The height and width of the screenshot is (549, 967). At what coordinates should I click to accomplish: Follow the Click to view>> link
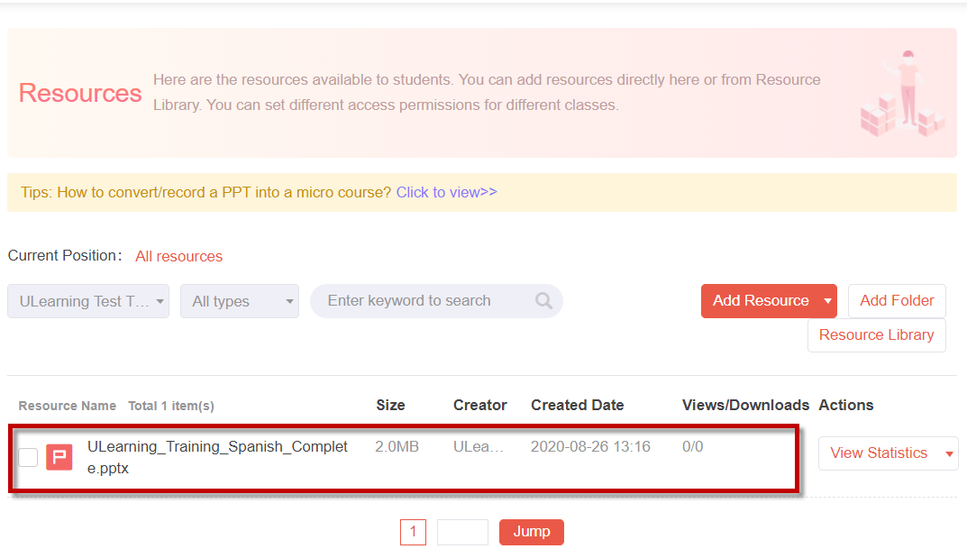pyautogui.click(x=446, y=192)
